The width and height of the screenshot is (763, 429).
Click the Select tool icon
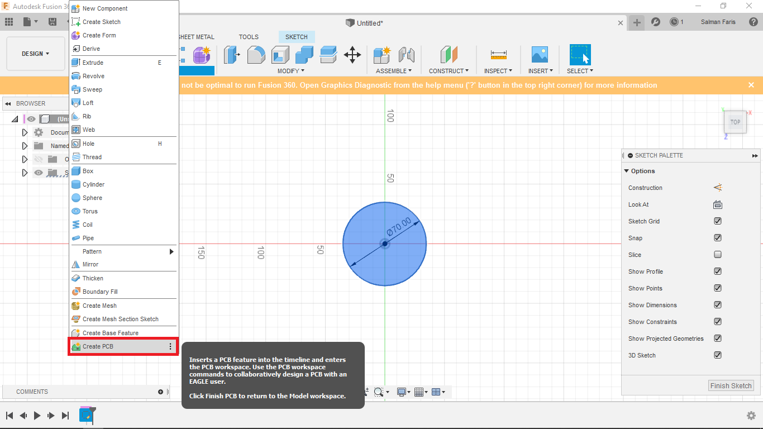[x=580, y=55]
